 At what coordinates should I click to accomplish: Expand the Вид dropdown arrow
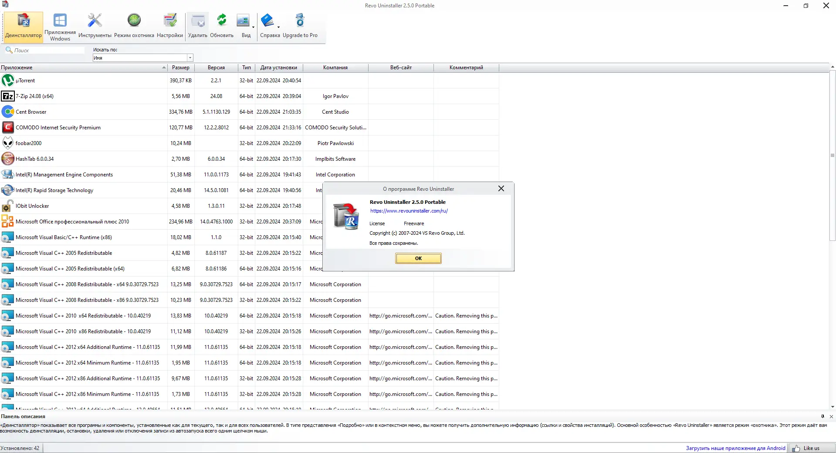pyautogui.click(x=253, y=27)
